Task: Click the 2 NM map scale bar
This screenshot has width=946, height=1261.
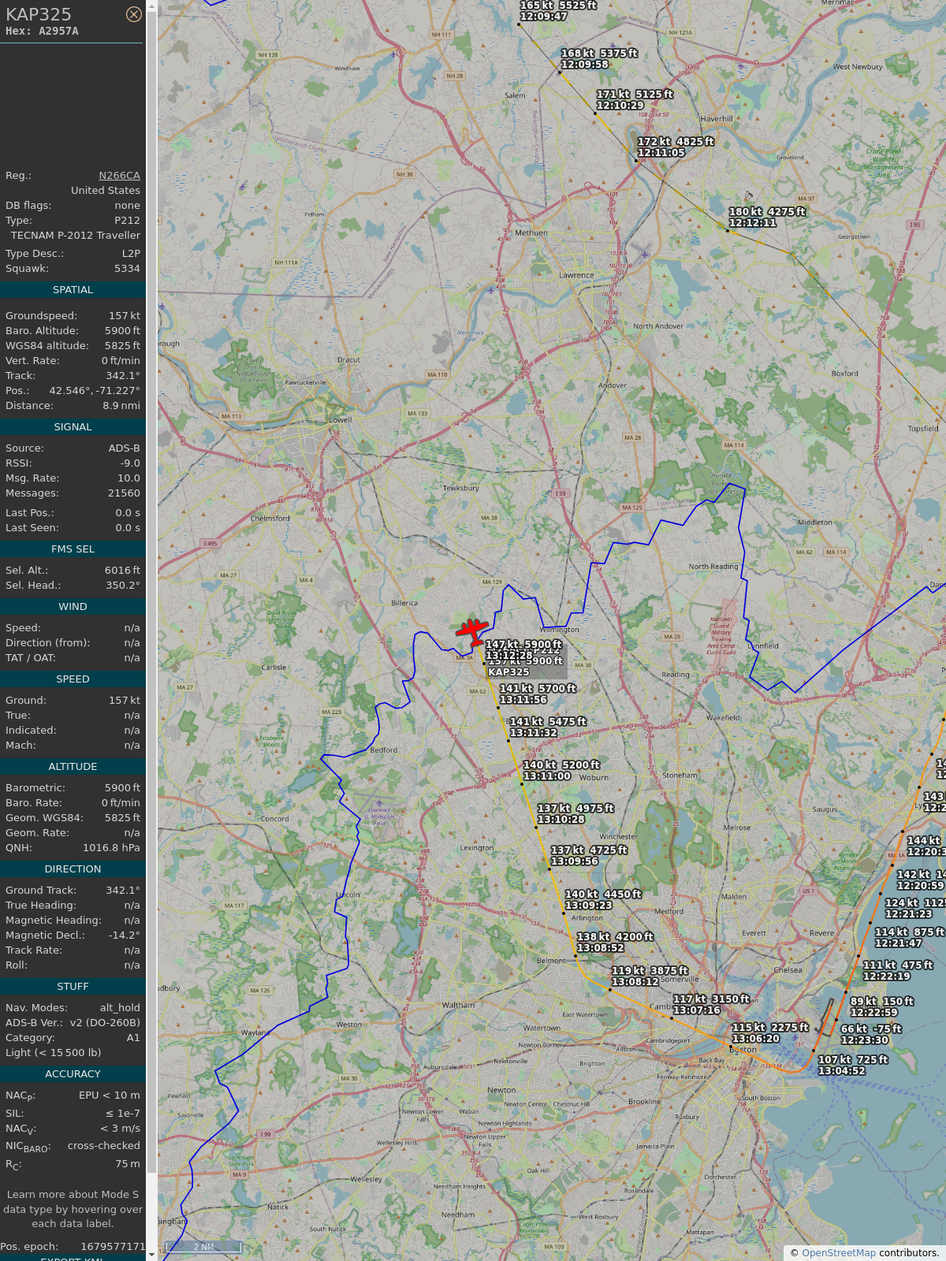Action: tap(203, 1247)
